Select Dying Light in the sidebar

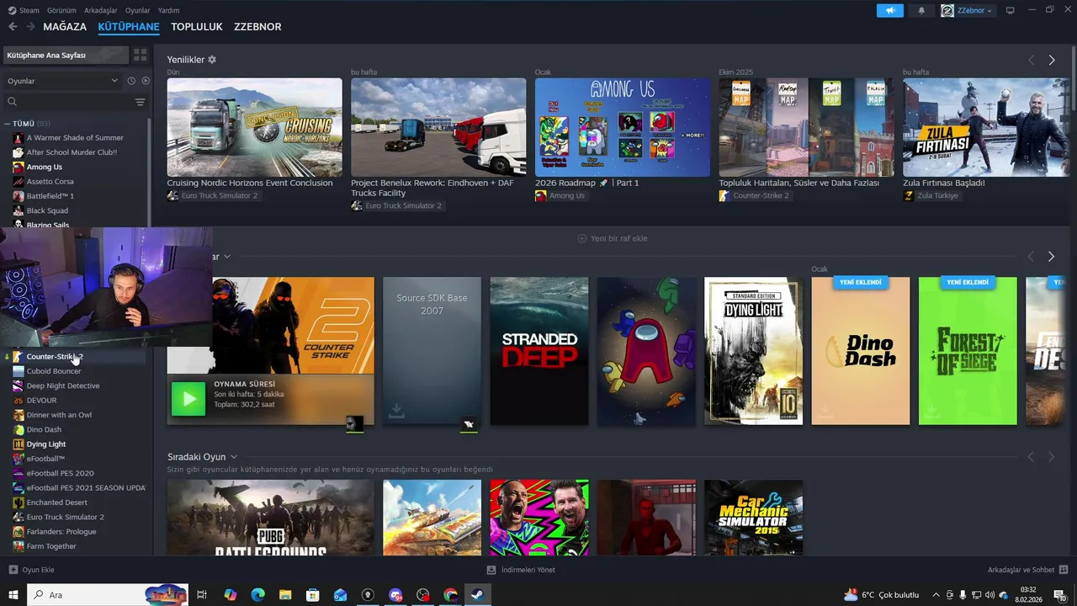pyautogui.click(x=46, y=444)
